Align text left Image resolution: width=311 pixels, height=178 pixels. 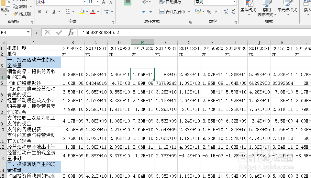point(121,12)
